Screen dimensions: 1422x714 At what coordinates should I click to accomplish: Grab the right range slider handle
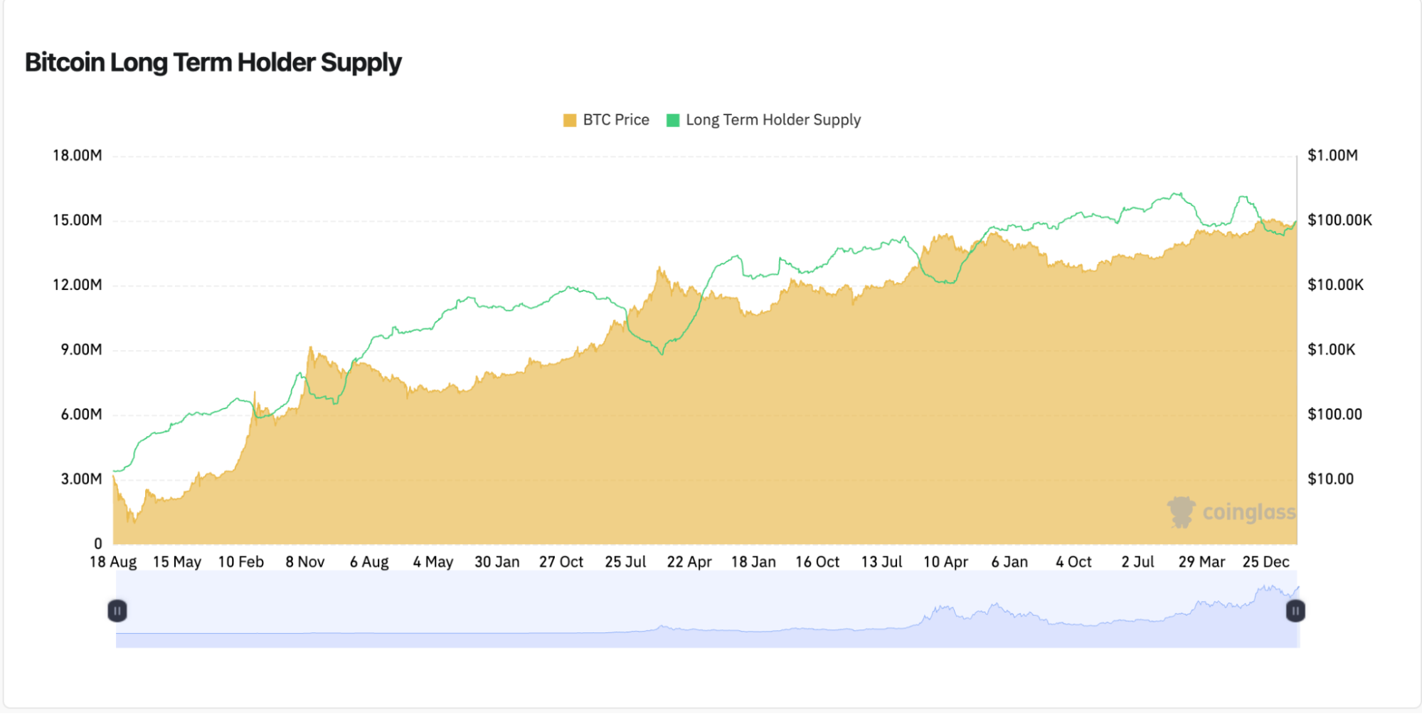1295,611
